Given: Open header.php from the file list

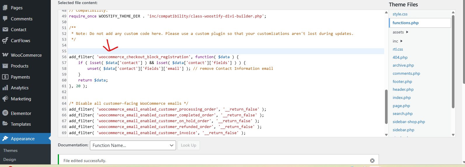Looking at the screenshot, I should pyautogui.click(x=403, y=90).
